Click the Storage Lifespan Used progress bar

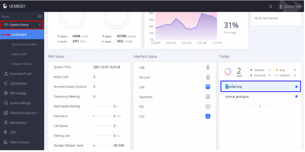[x=102, y=145]
